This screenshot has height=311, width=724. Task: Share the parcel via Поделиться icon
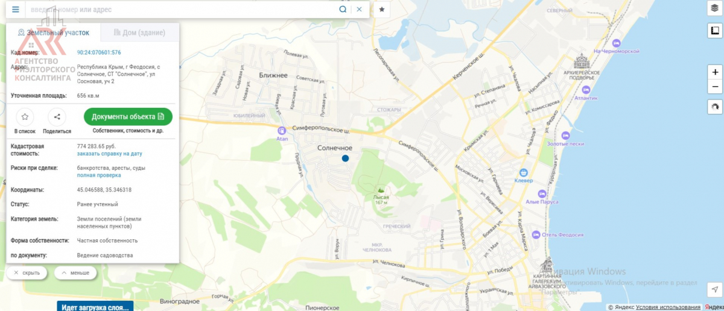(x=57, y=117)
